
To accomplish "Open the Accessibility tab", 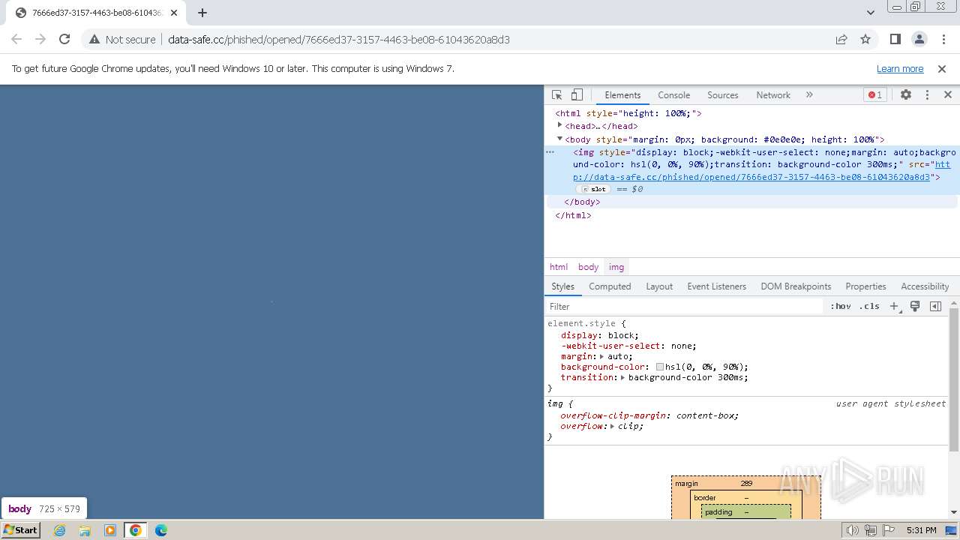I will [x=925, y=286].
